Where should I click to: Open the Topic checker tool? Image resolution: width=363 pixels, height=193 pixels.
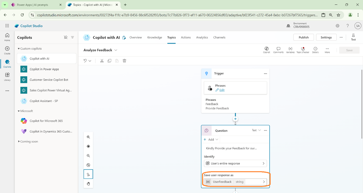(303, 50)
